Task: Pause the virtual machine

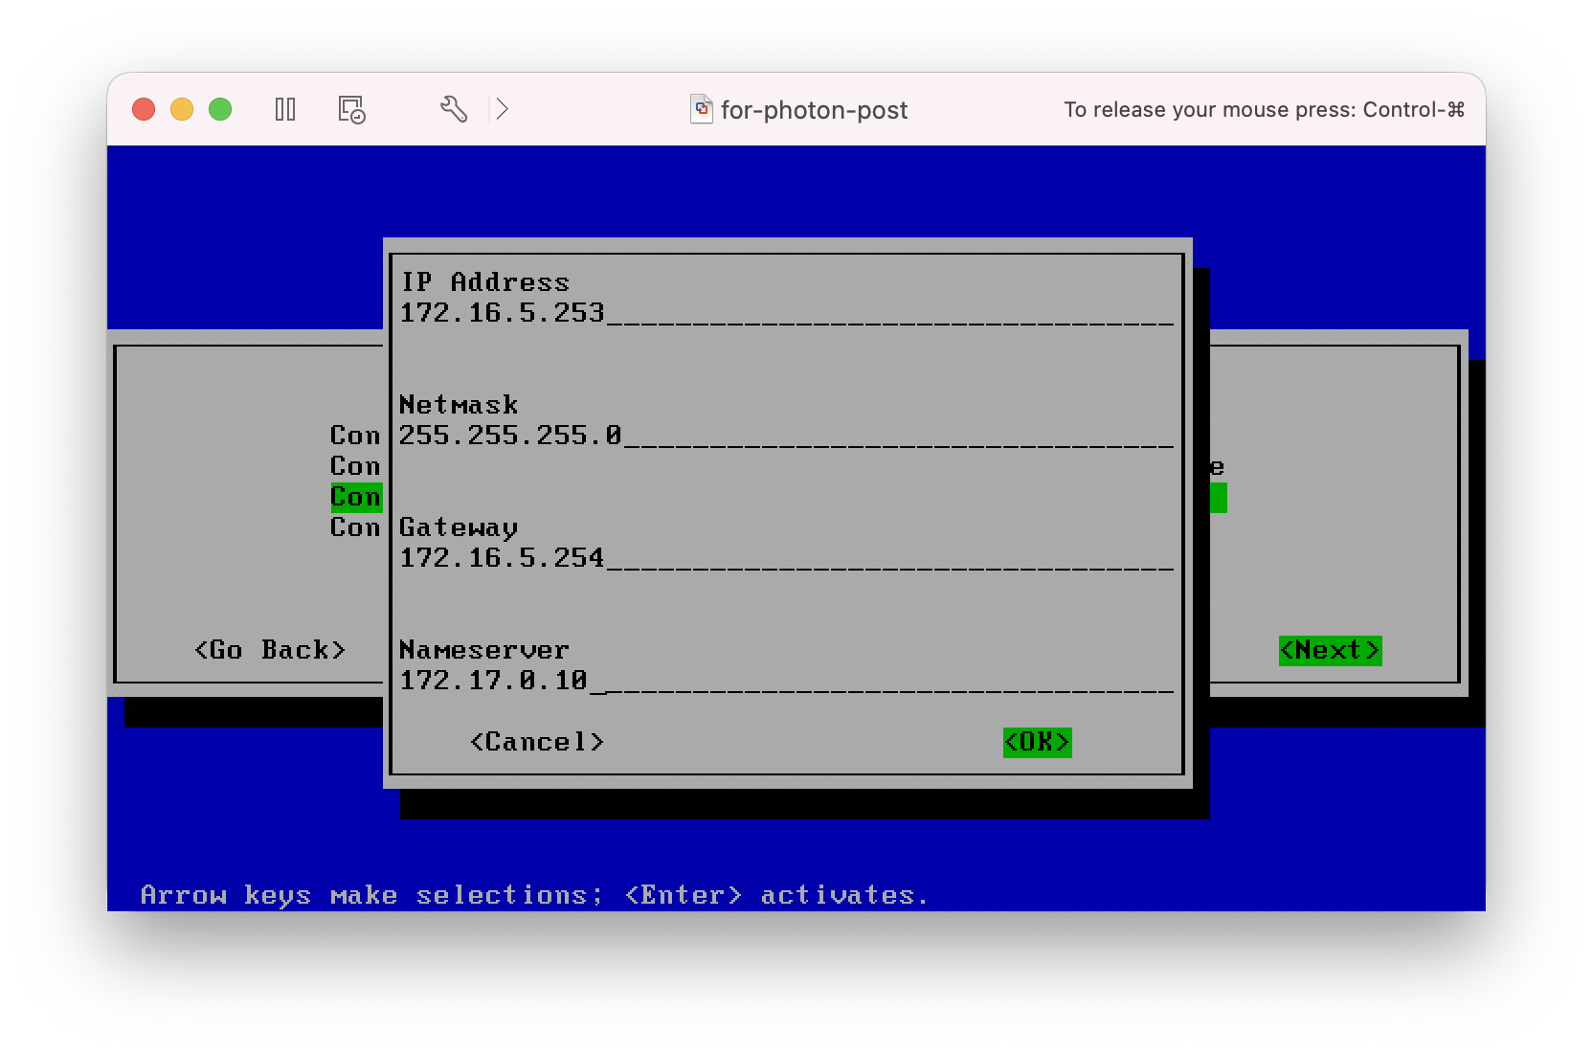Action: [x=285, y=109]
